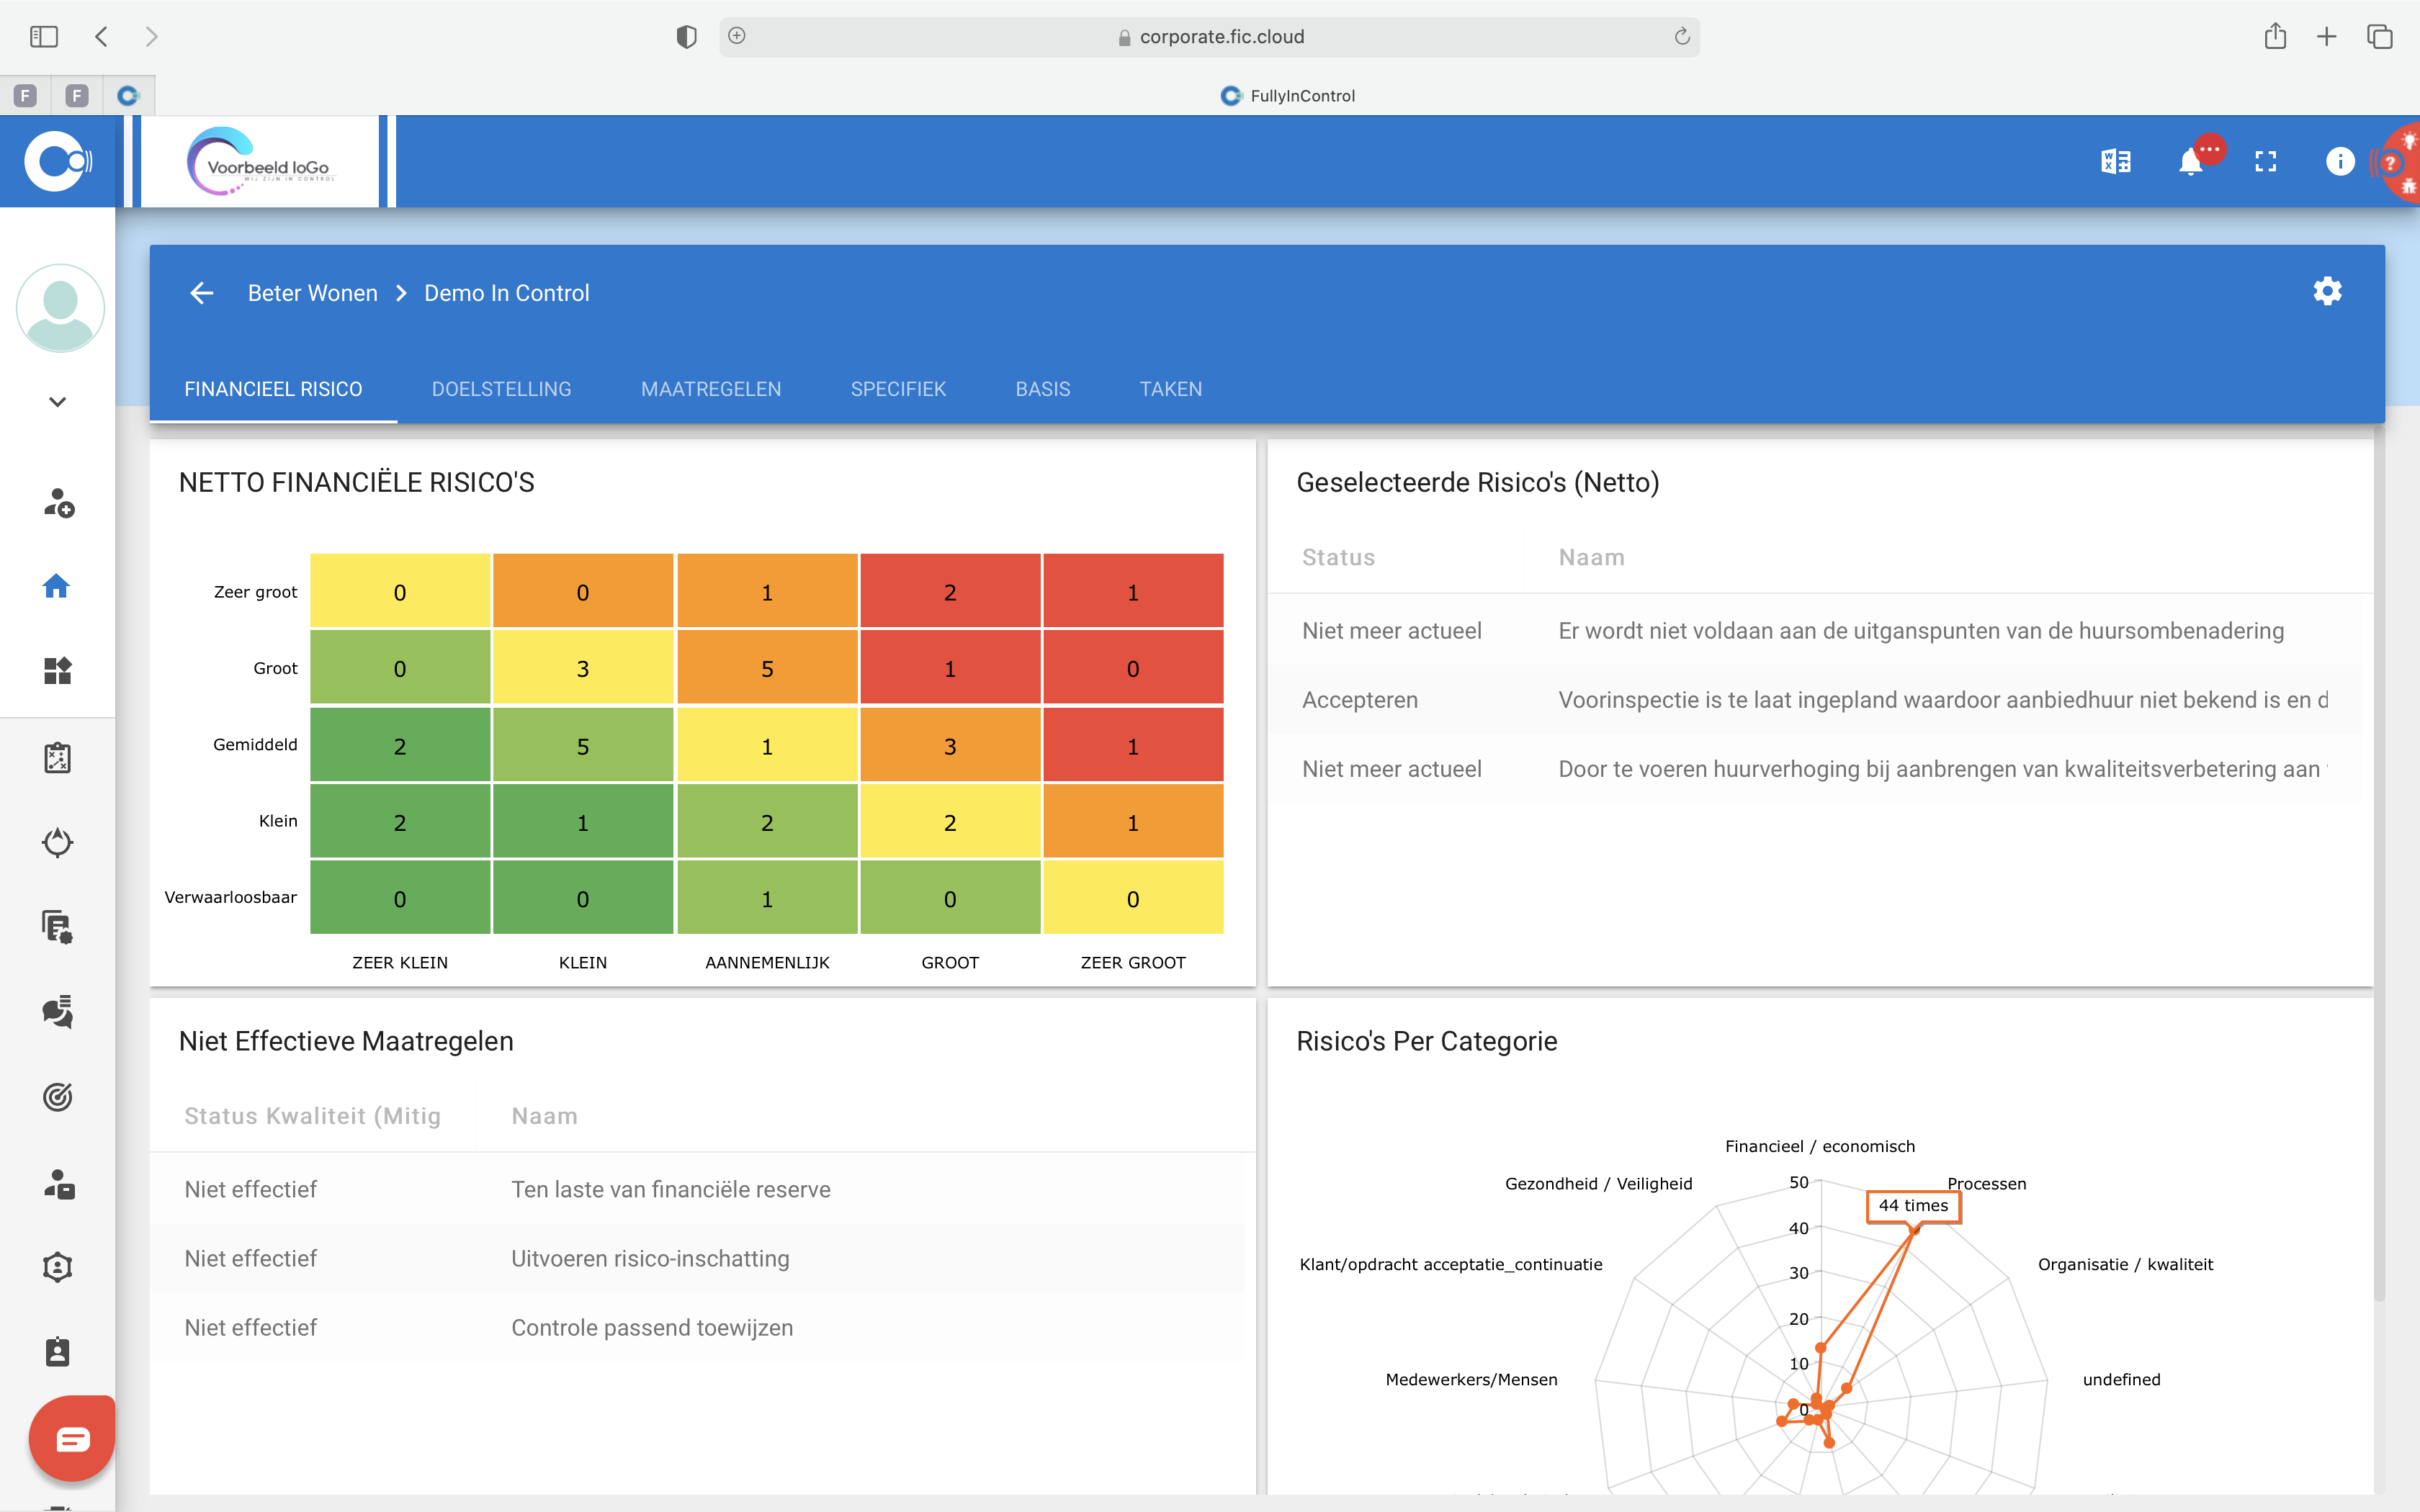Click the Safari privacy shield icon

[686, 37]
